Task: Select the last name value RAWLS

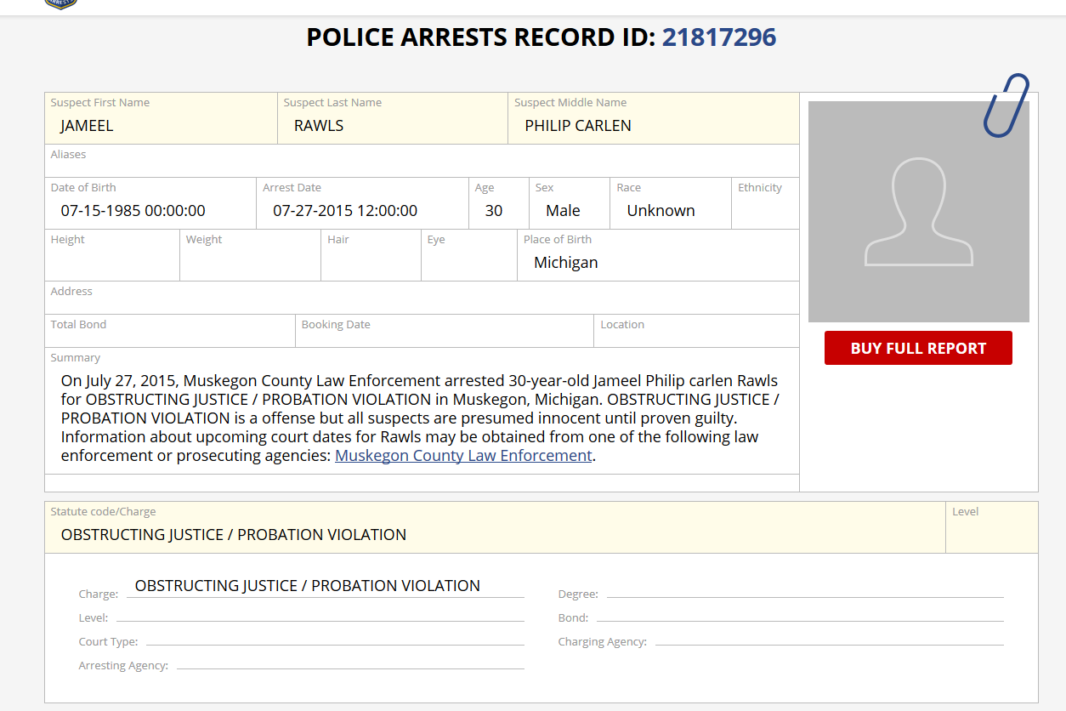Action: click(x=319, y=126)
